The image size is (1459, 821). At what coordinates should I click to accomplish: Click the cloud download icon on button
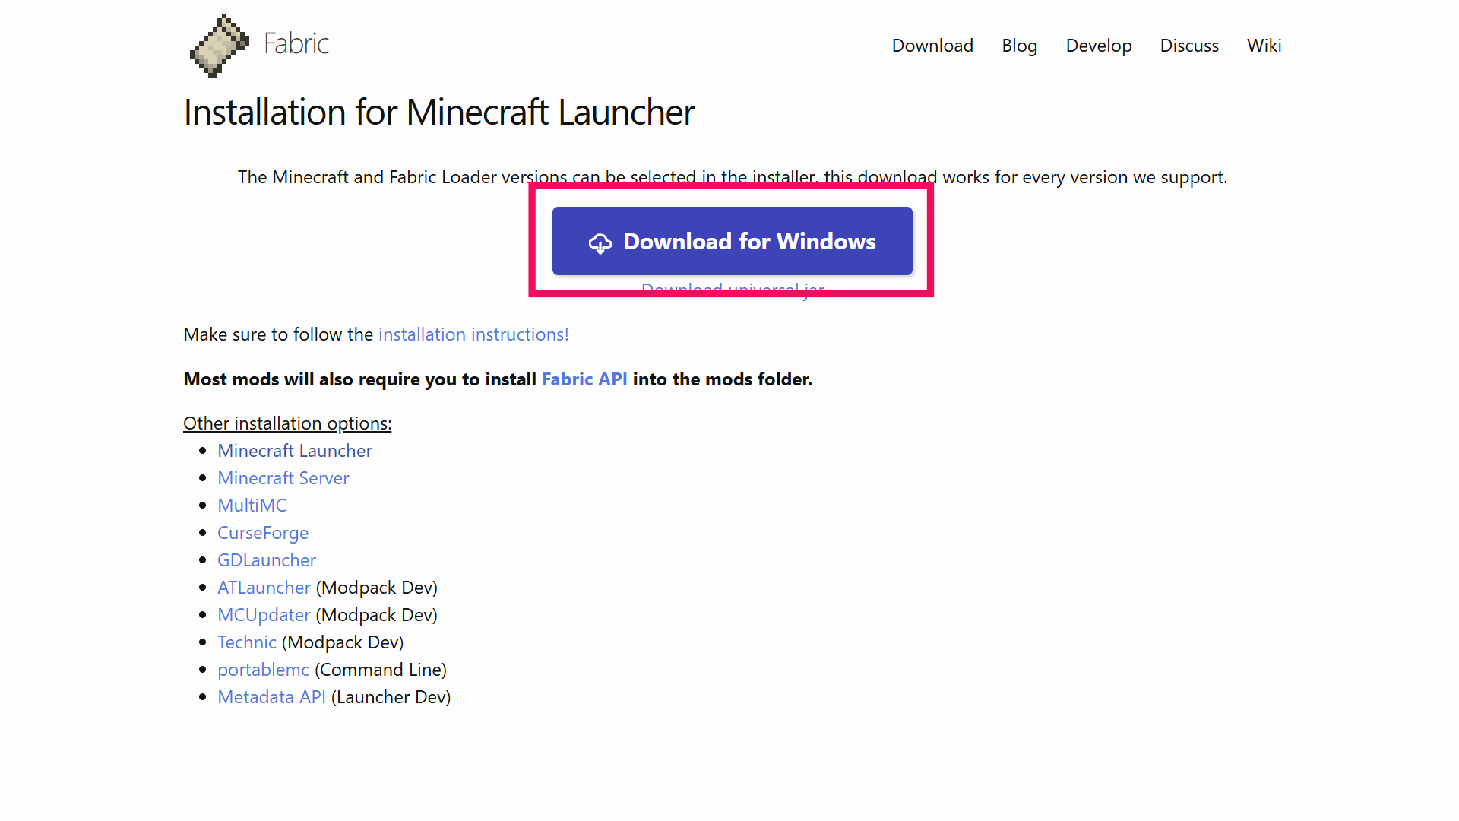coord(600,242)
